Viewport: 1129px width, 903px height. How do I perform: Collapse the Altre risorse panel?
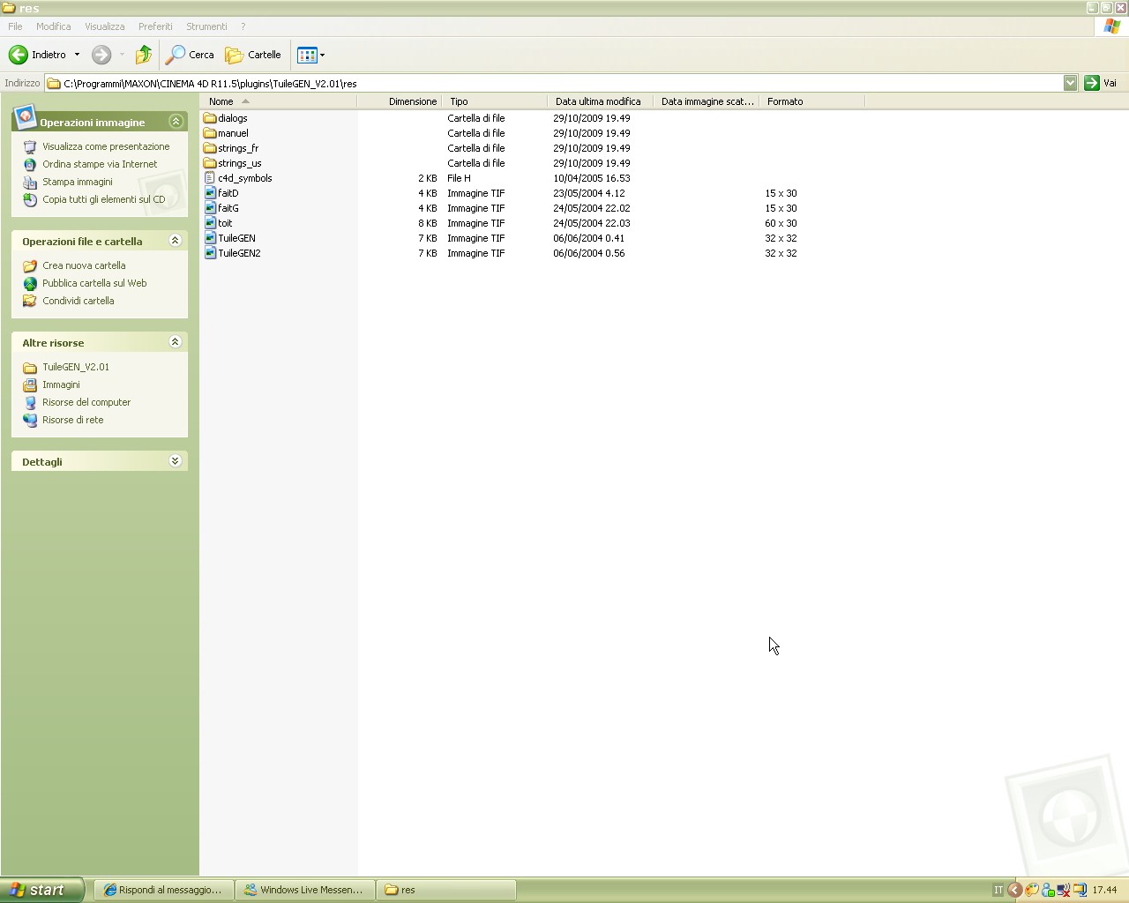click(175, 342)
